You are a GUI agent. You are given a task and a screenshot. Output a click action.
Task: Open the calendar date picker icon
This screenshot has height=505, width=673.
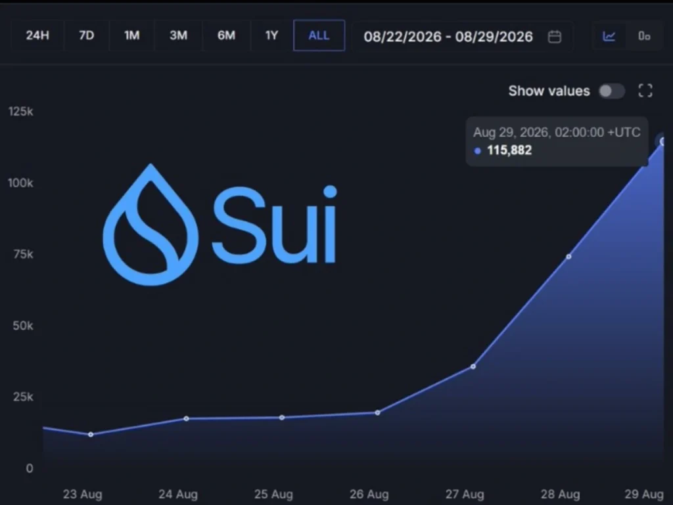[555, 37]
